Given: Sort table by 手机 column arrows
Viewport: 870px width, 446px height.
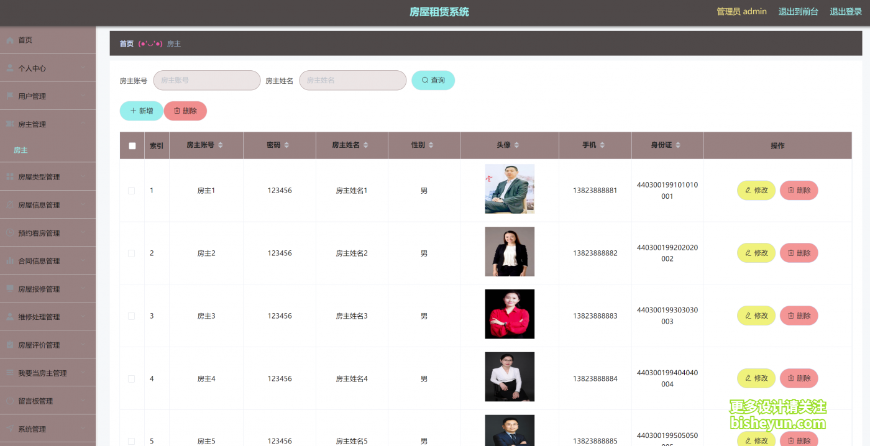Looking at the screenshot, I should (x=602, y=145).
